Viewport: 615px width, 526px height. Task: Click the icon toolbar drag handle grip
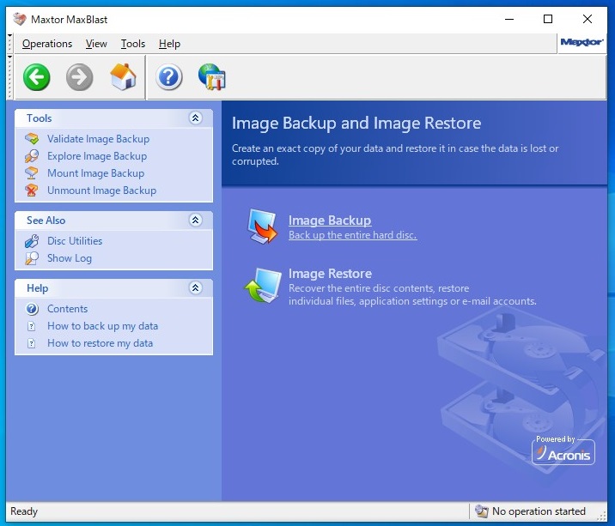(9, 77)
